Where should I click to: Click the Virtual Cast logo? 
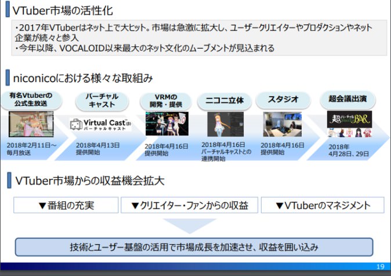click(x=101, y=124)
